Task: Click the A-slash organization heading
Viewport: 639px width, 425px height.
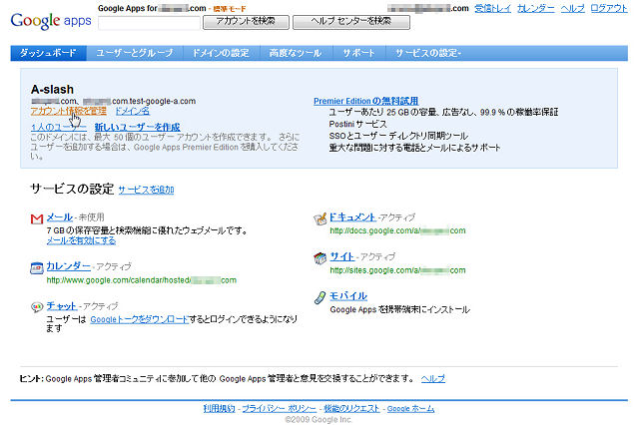Action: coord(52,89)
